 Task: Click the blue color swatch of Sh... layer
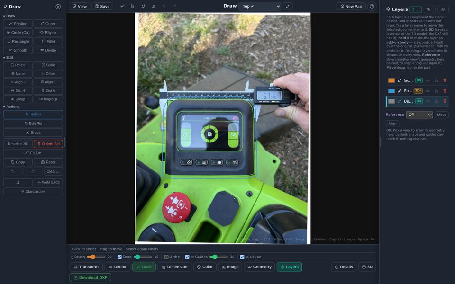pyautogui.click(x=391, y=91)
